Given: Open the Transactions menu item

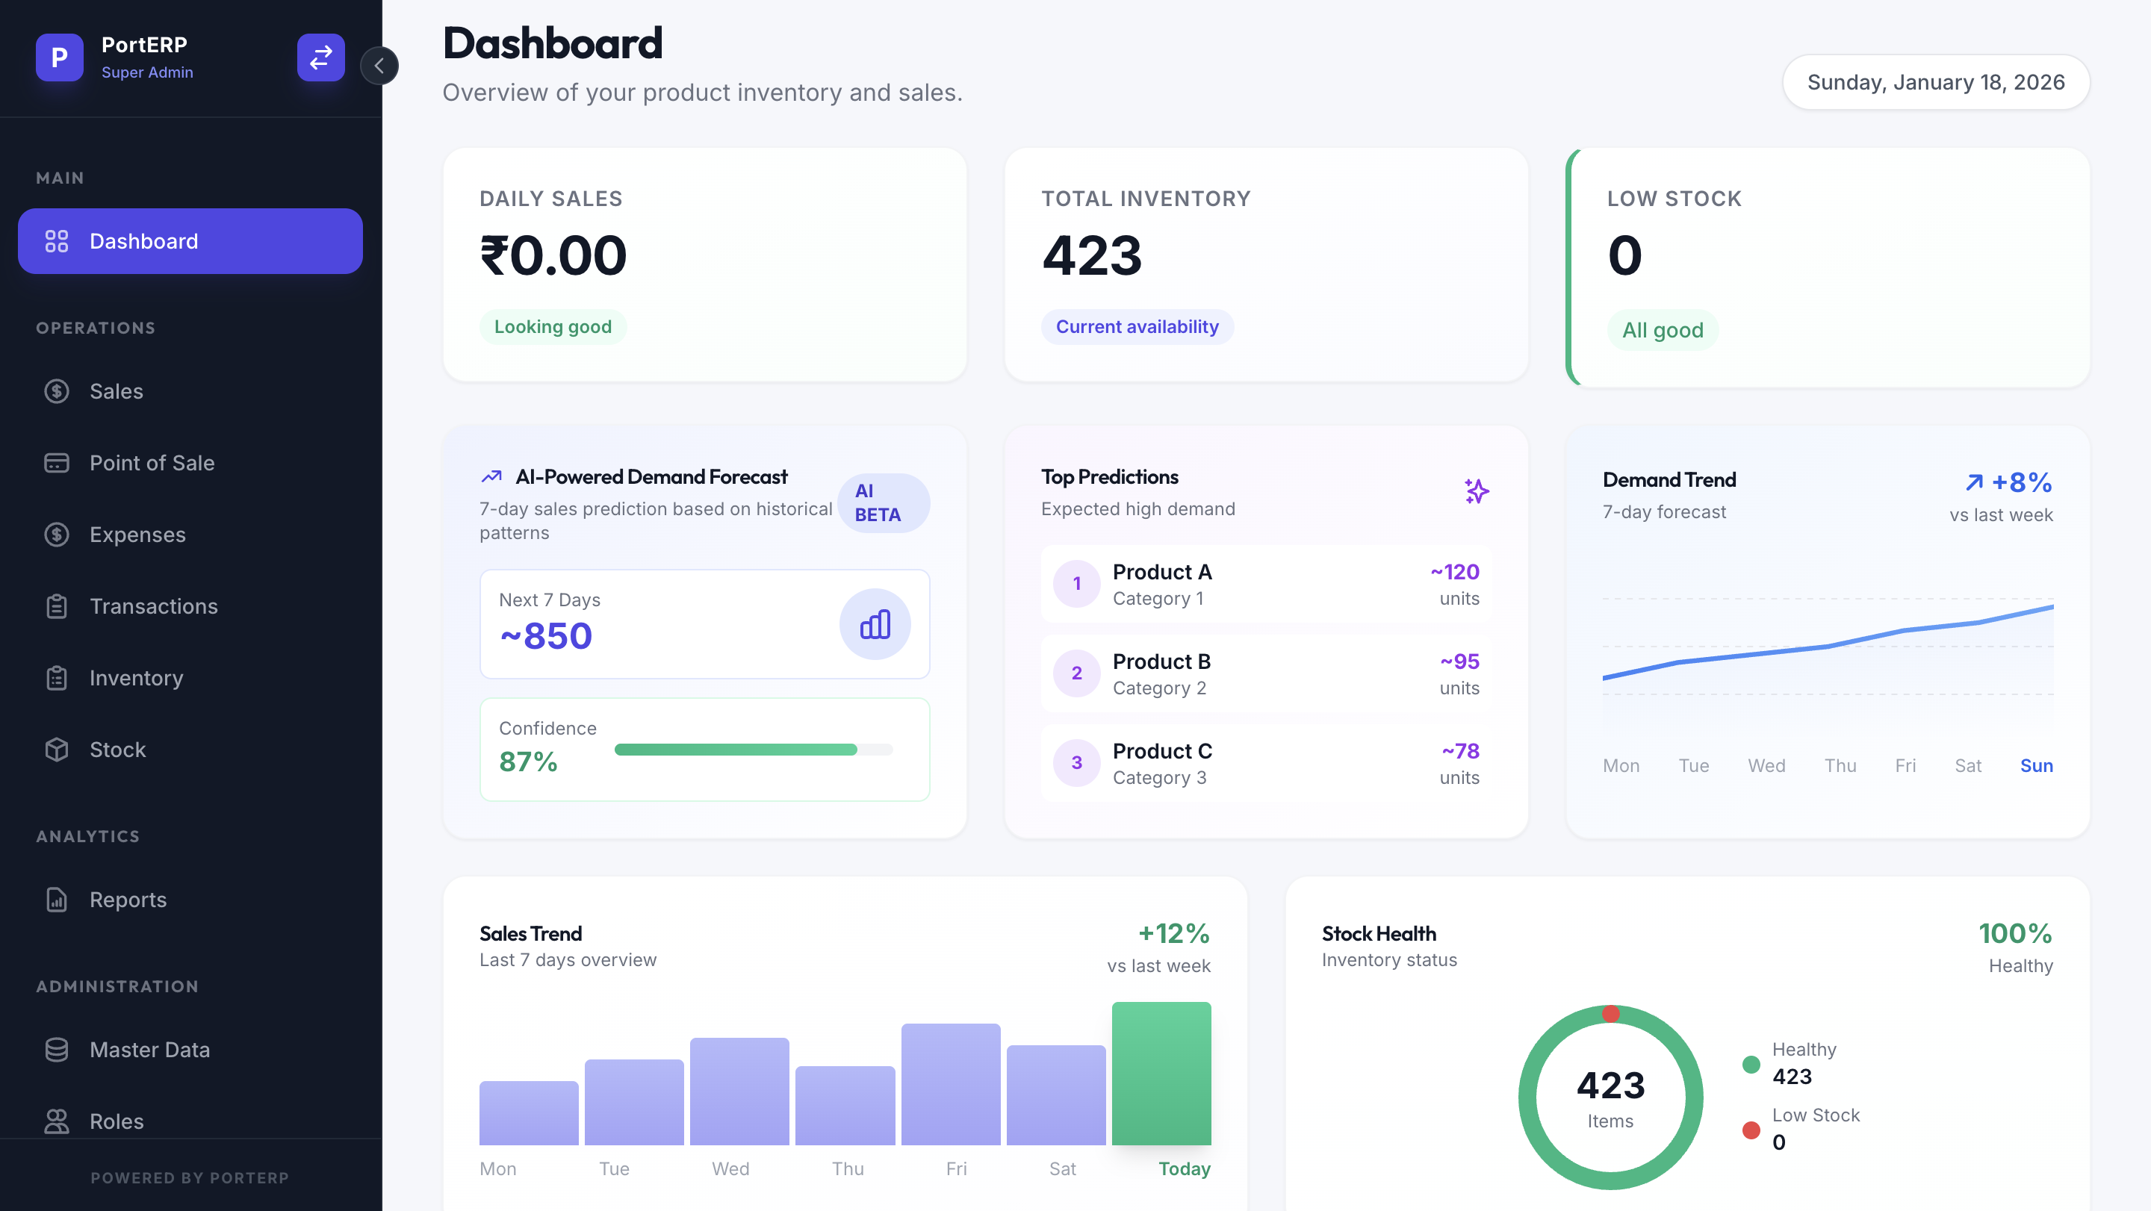Looking at the screenshot, I should point(190,607).
